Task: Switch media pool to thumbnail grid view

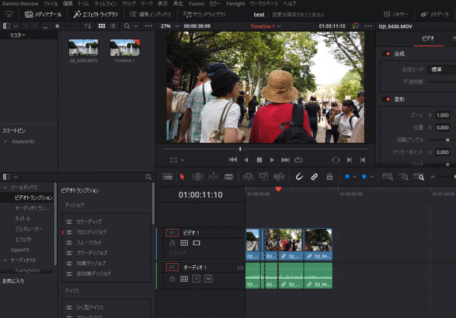Action: (102, 26)
